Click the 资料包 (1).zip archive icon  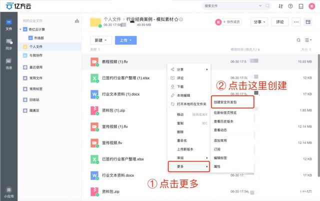pyautogui.click(x=94, y=110)
